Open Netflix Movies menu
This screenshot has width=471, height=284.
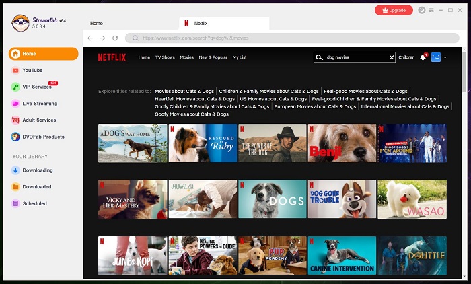187,57
